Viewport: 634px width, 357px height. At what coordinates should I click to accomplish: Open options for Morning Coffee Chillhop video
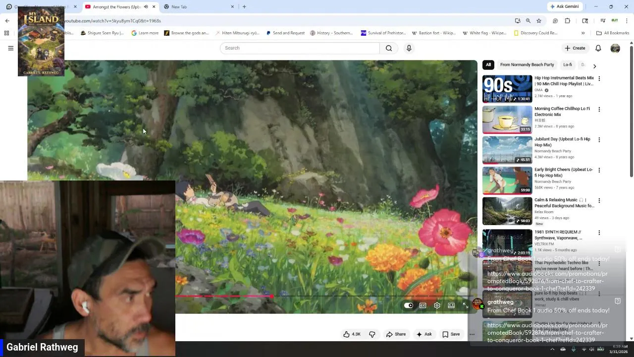pos(599,109)
